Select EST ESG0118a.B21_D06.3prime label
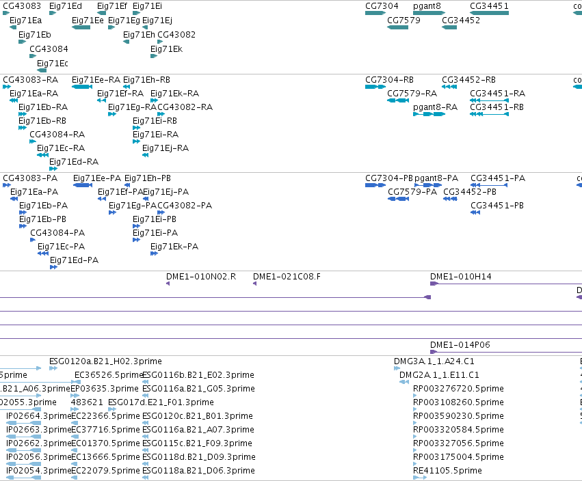Viewport: 582px width, 481px height. point(198,471)
